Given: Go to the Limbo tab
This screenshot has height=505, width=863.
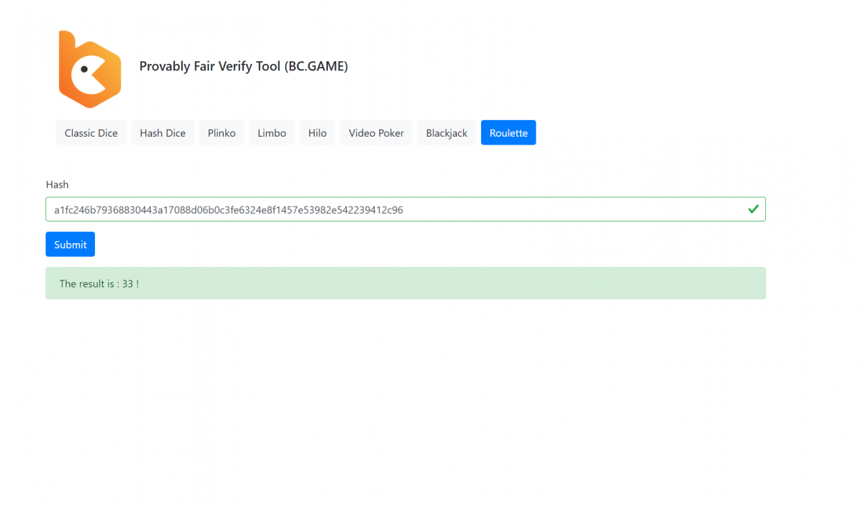Looking at the screenshot, I should point(272,133).
